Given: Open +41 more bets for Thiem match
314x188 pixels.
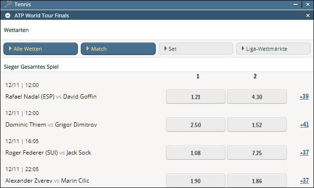Looking at the screenshot, I should 304,125.
